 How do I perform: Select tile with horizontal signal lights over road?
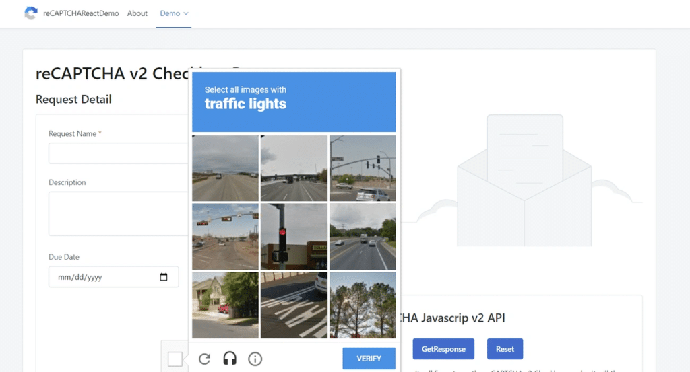point(225,237)
